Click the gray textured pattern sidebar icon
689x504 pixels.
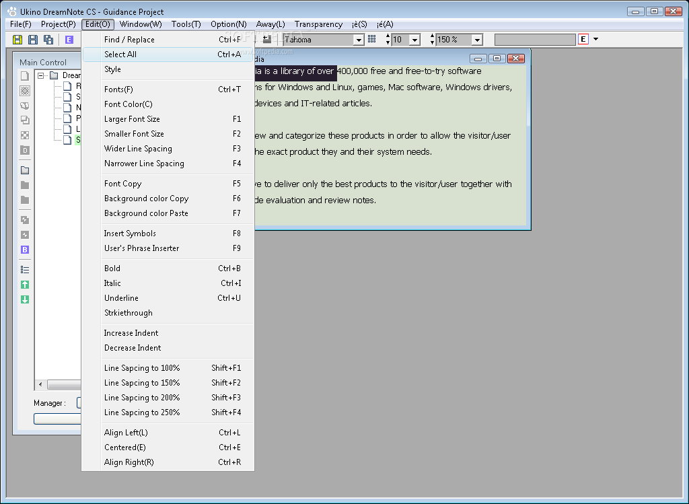coord(25,91)
